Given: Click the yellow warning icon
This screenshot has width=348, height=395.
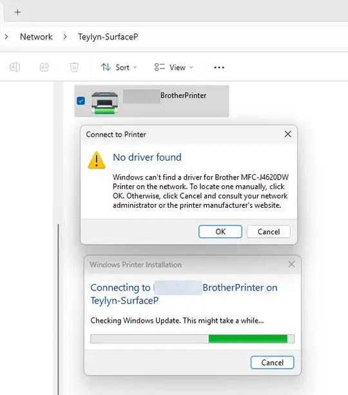Looking at the screenshot, I should point(97,160).
